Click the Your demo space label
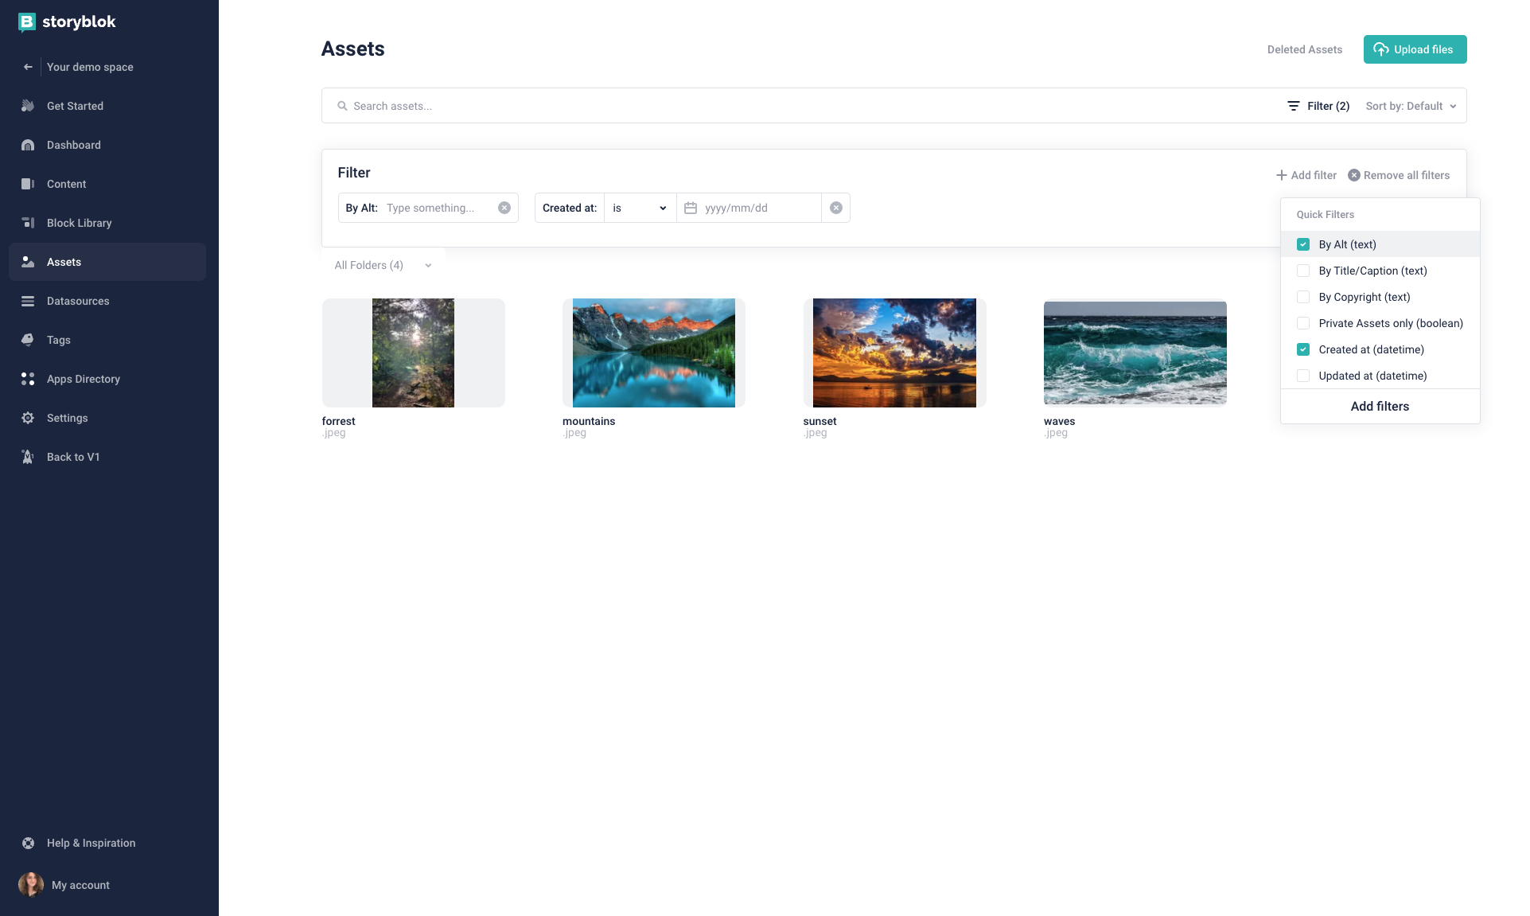Screen dimensions: 1530x916 90,67
